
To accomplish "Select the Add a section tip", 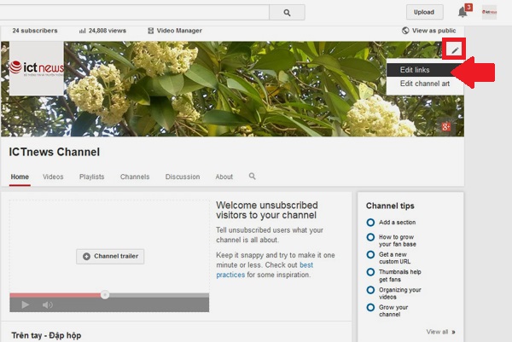I will click(399, 223).
